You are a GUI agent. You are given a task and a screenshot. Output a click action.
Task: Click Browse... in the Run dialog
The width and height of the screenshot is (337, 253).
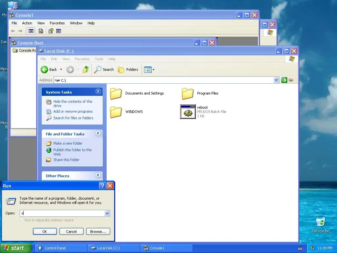(98, 232)
